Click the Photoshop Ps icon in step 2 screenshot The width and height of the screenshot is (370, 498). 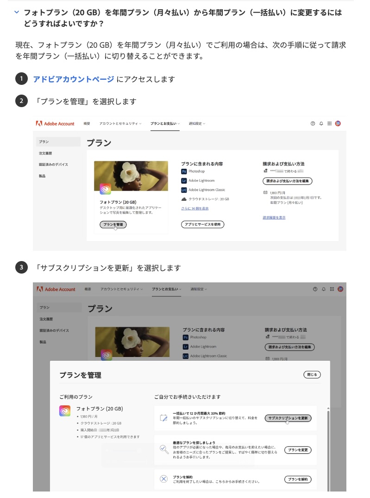coord(184,172)
